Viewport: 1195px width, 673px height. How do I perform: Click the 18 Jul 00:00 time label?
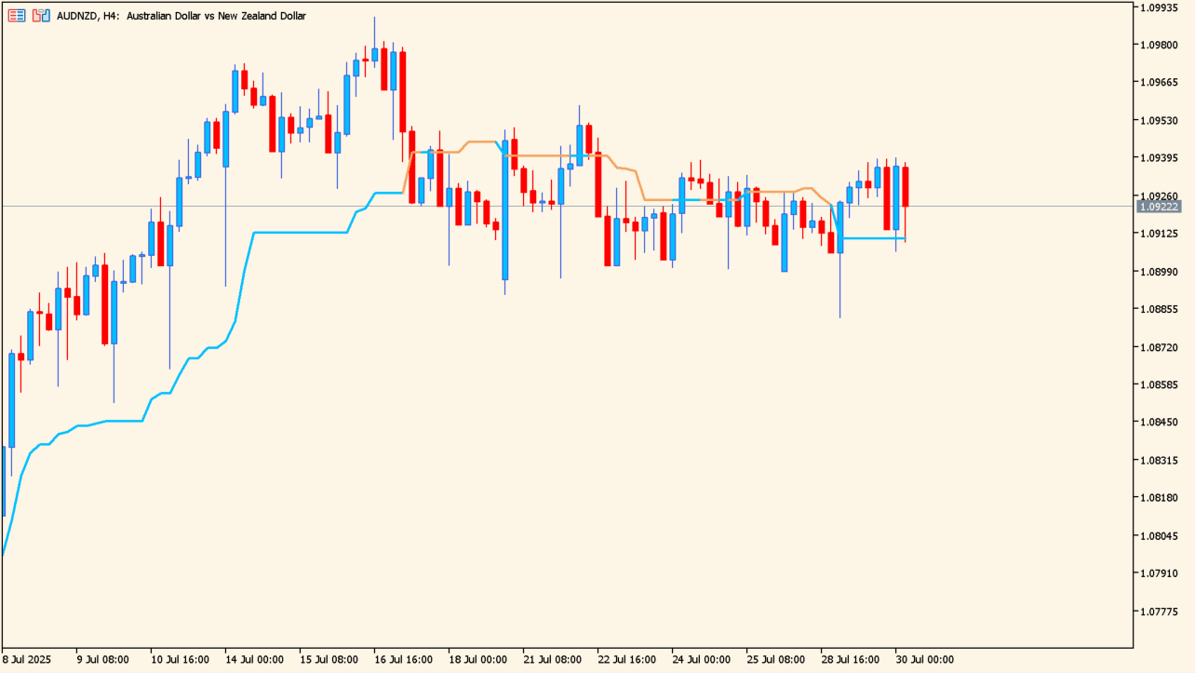(477, 660)
